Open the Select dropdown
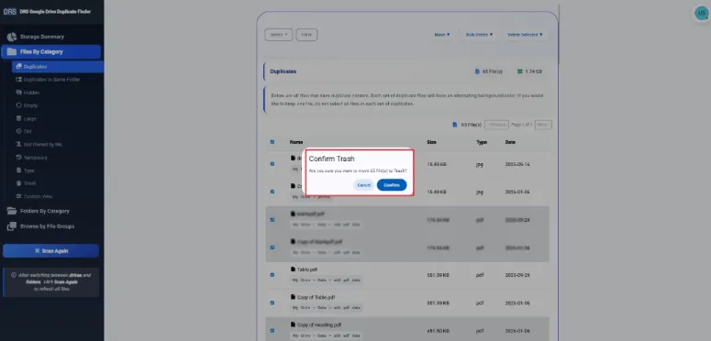The image size is (711, 341). coord(278,35)
